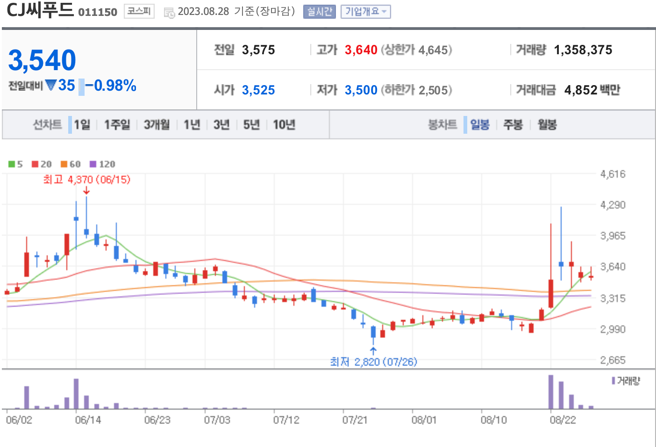Click the 최저 2,820 (07/26) low marker

(x=373, y=361)
